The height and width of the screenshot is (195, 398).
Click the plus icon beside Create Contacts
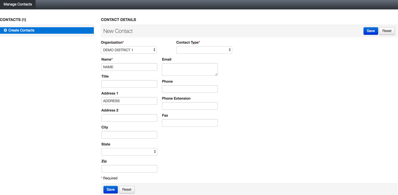pyautogui.click(x=5, y=30)
